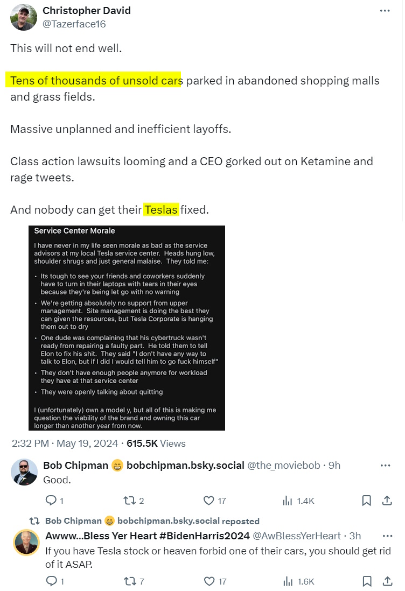The width and height of the screenshot is (405, 591).
Task: Bookmark AwBlessYerHeart's Tesla stock post
Action: (x=366, y=581)
